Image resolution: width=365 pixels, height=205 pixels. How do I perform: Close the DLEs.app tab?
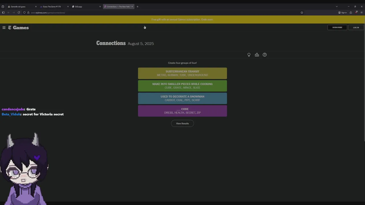click(100, 7)
